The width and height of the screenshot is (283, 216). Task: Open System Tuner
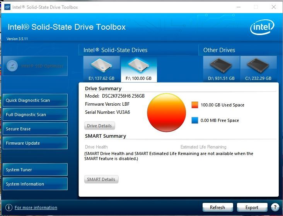pos(35,170)
